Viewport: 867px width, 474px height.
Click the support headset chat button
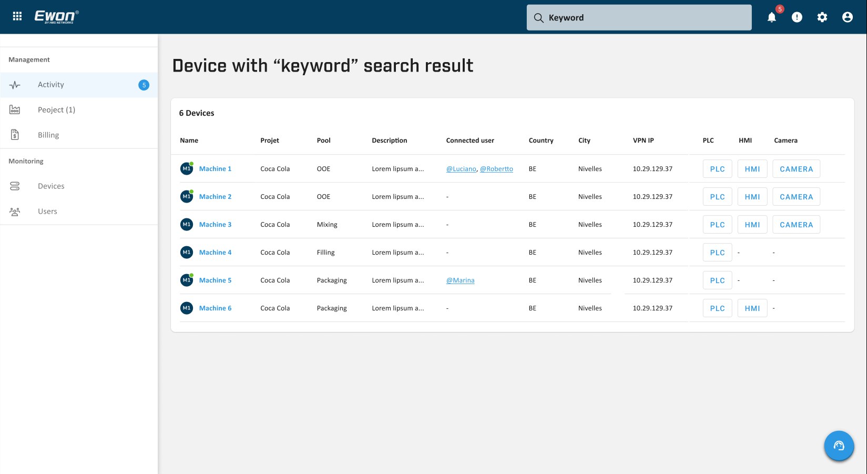[839, 446]
